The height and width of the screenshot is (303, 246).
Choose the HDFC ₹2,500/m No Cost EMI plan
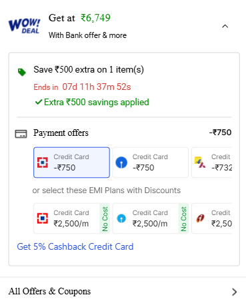tap(71, 218)
